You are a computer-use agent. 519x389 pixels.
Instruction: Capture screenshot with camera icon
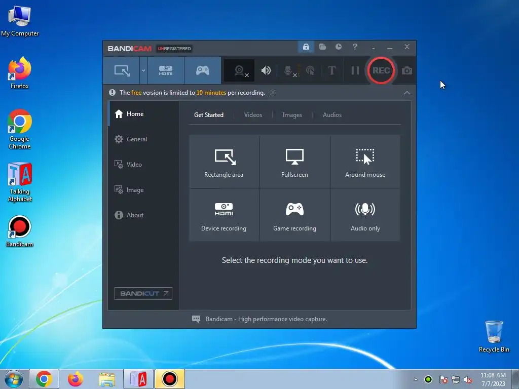pyautogui.click(x=407, y=70)
